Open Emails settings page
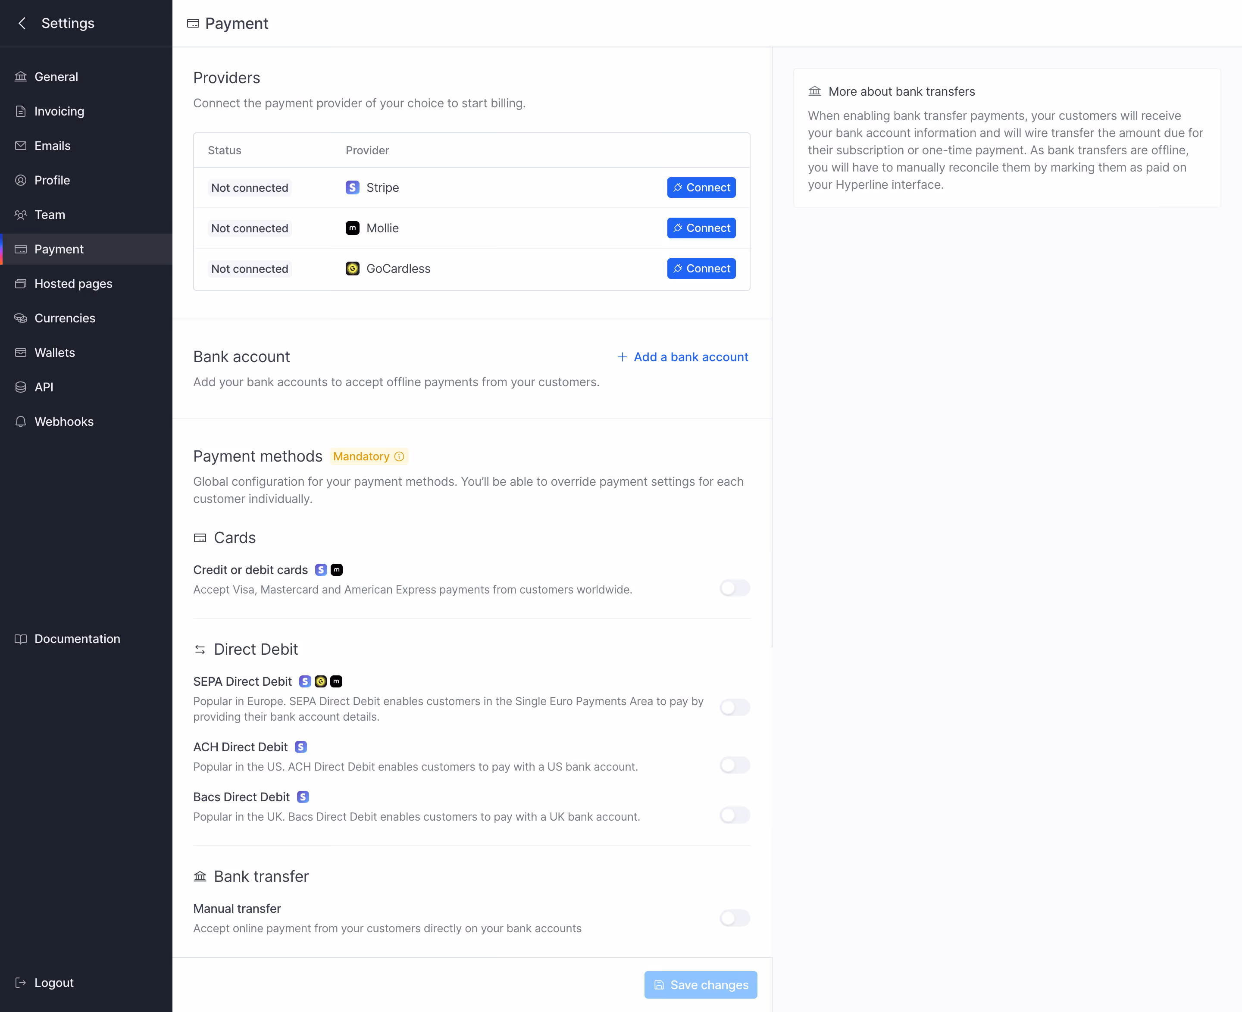1242x1012 pixels. [86, 146]
